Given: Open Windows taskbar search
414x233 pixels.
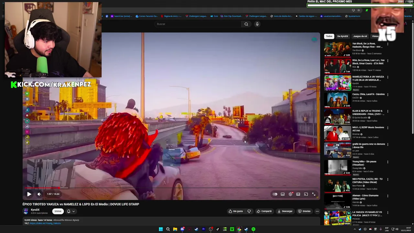Looking at the screenshot, I should [168, 229].
